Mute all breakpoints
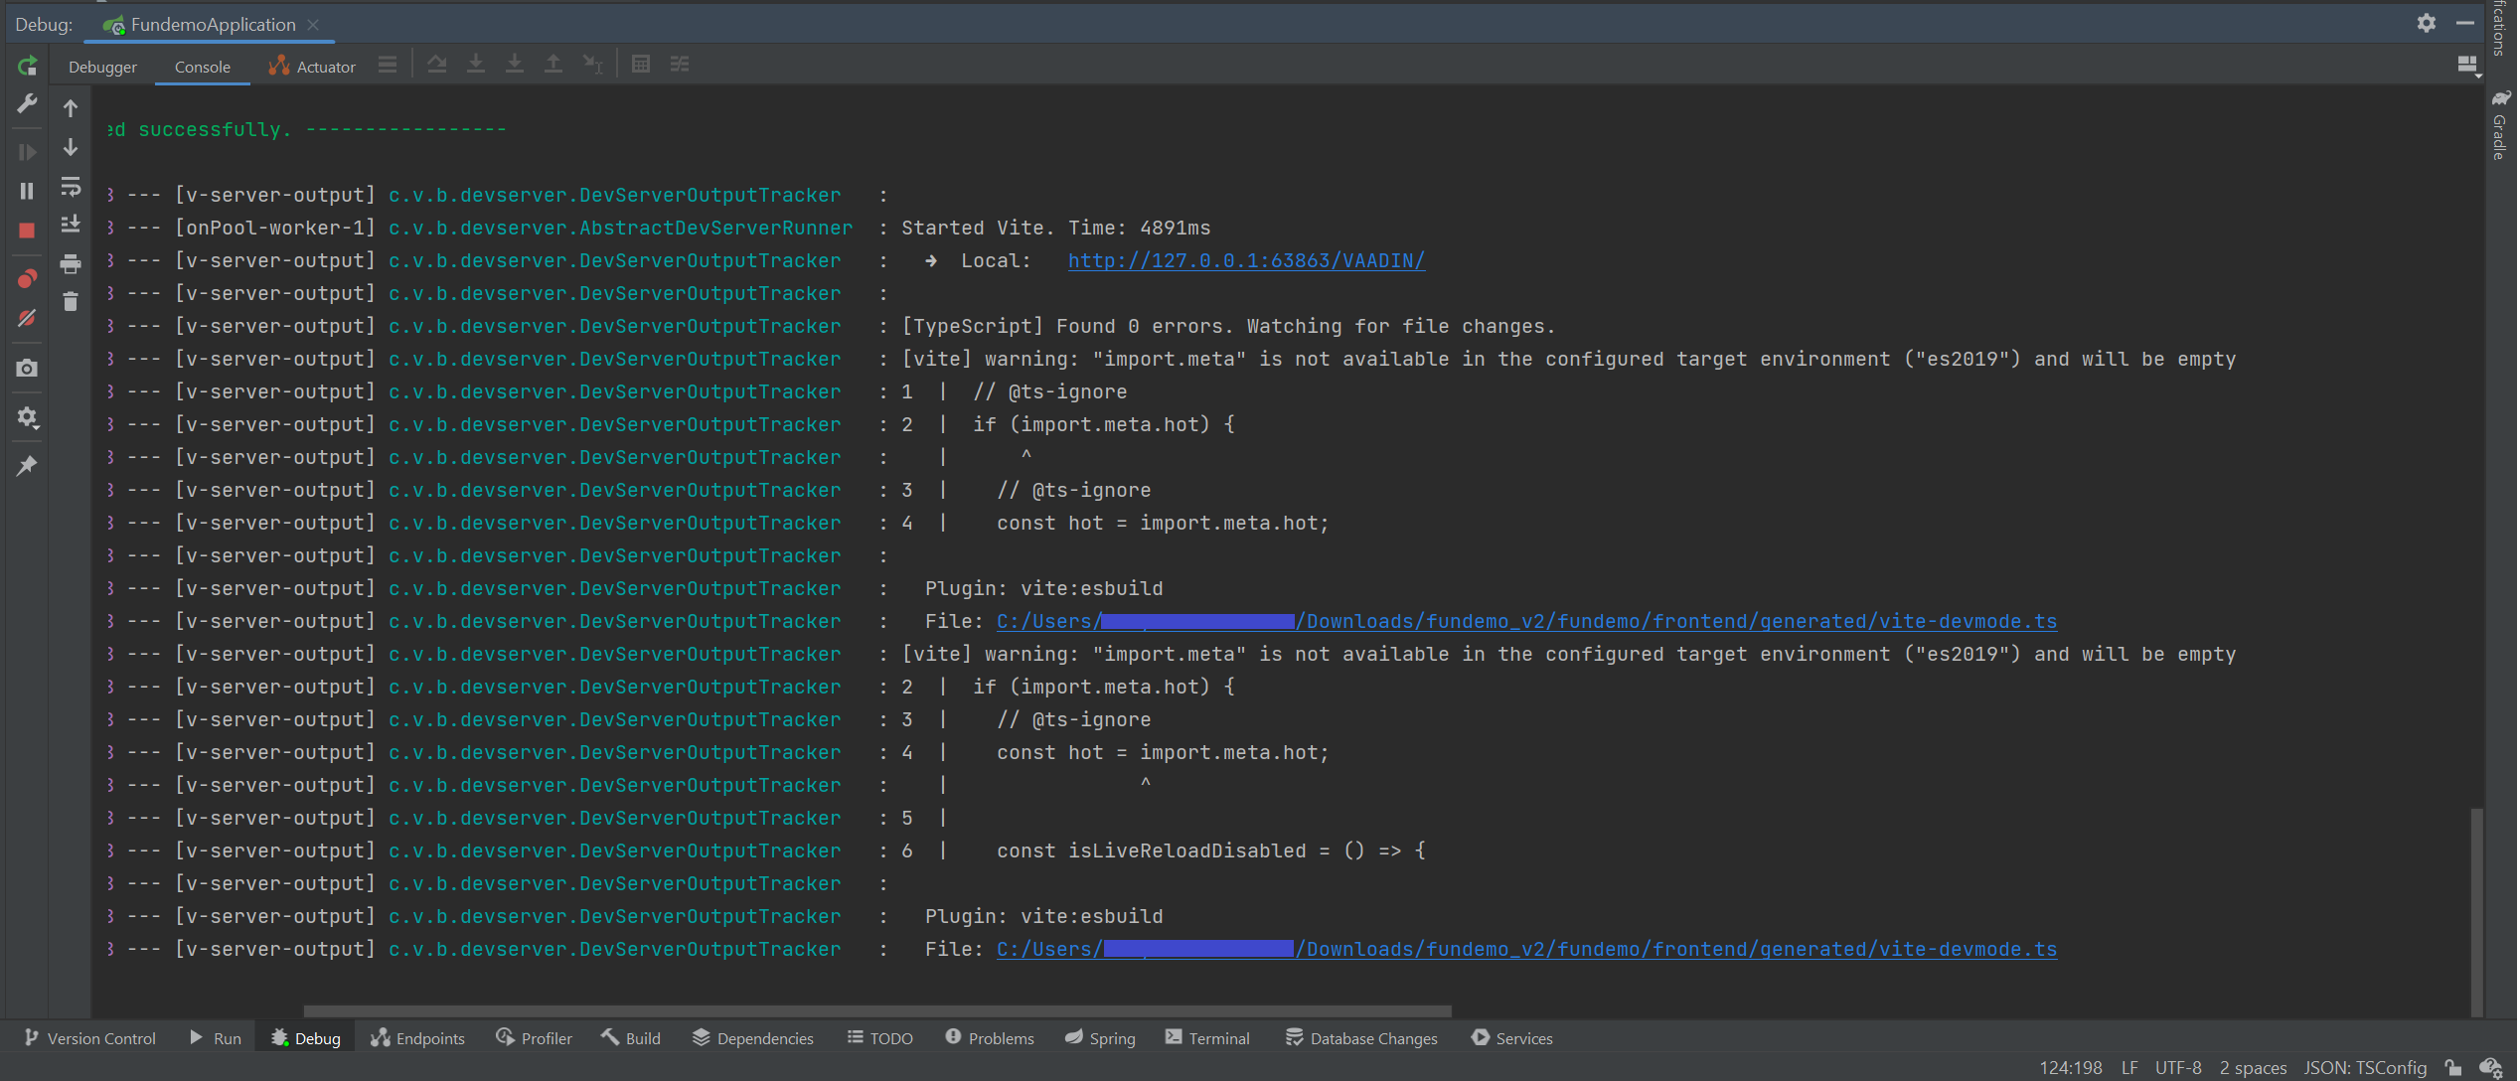2520x1081 pixels. [x=27, y=318]
